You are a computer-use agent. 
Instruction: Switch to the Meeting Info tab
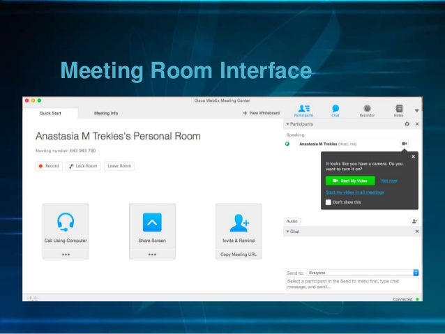click(x=106, y=113)
